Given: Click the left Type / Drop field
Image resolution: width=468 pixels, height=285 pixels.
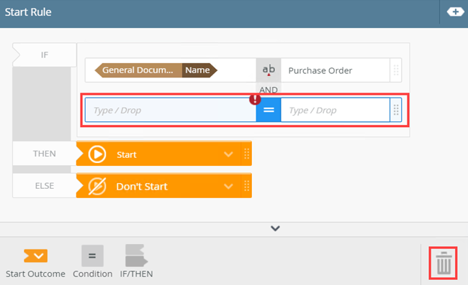Looking at the screenshot, I should (171, 110).
